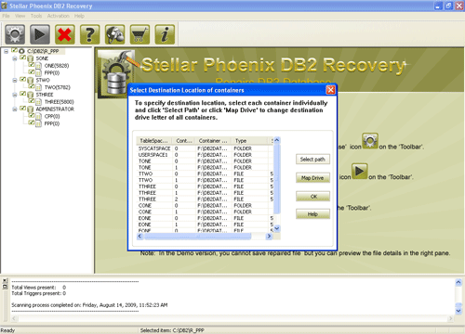The image size is (465, 334).
Task: Click the Start Repair play toolbar icon
Action: tap(40, 34)
